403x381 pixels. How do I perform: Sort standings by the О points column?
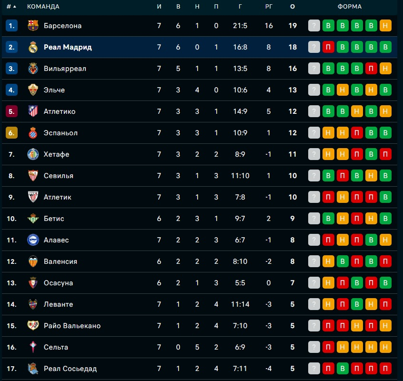tap(292, 6)
